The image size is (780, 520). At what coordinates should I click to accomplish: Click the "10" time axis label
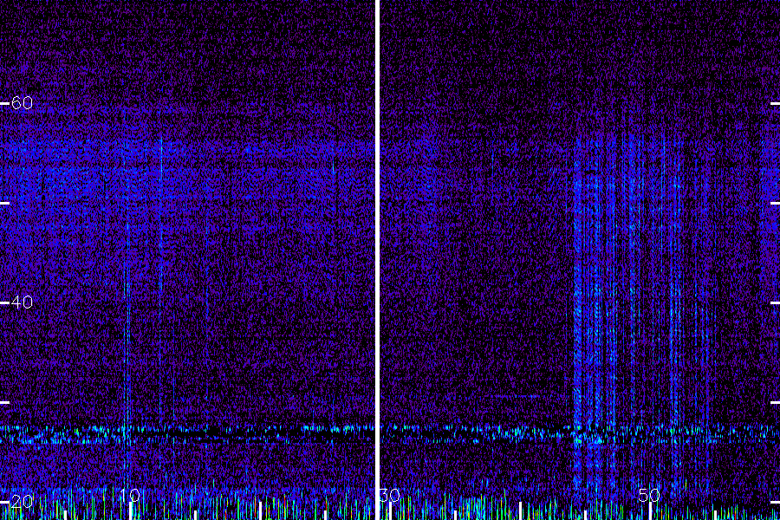[129, 495]
